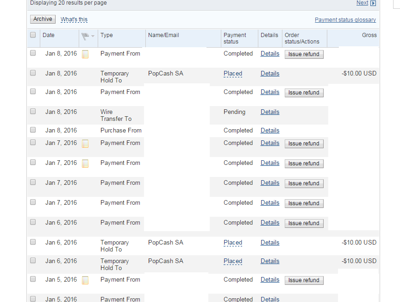
Task: Tick the select-all checkbox in the header
Action: 33,35
